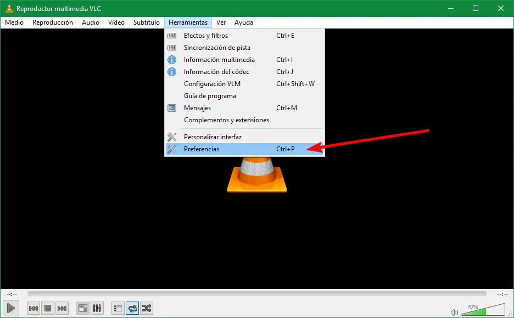
Task: Click the tools icon beside Preferencias
Action: (x=172, y=149)
